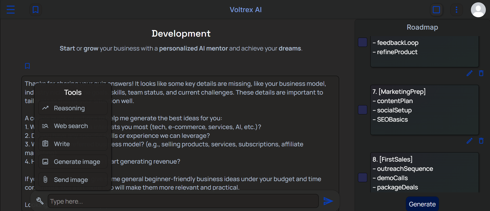The image size is (490, 211).
Task: Choose Generate image tool
Action: (x=73, y=162)
